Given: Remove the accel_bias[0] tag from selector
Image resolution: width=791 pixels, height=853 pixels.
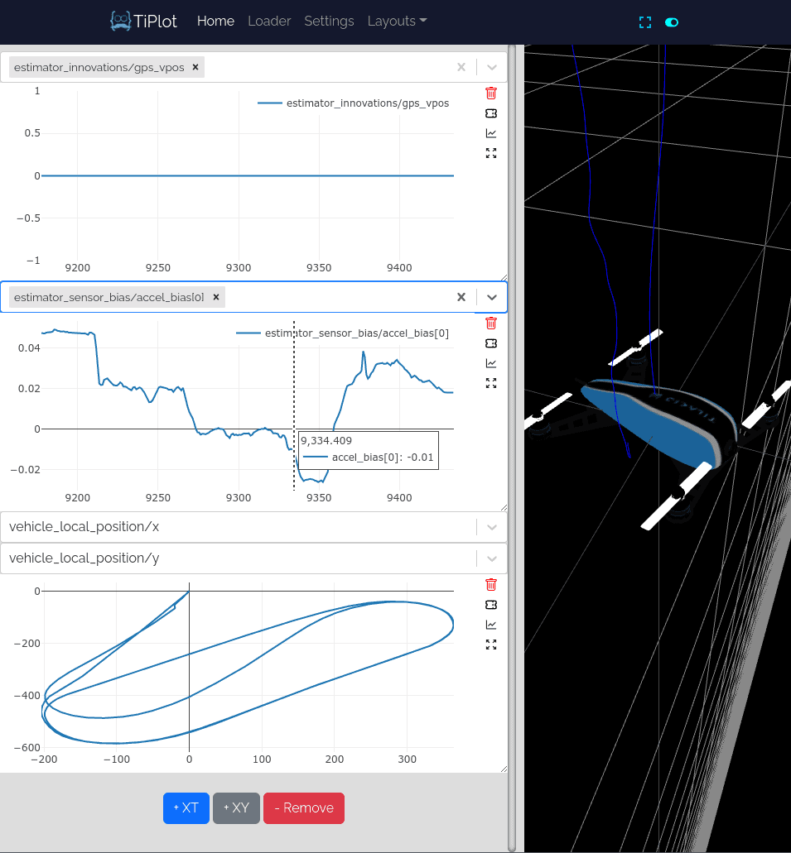Looking at the screenshot, I should click(216, 297).
